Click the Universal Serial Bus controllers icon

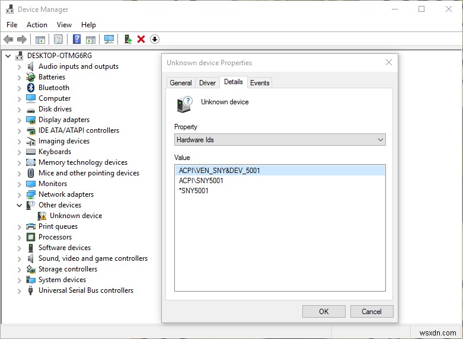click(30, 290)
